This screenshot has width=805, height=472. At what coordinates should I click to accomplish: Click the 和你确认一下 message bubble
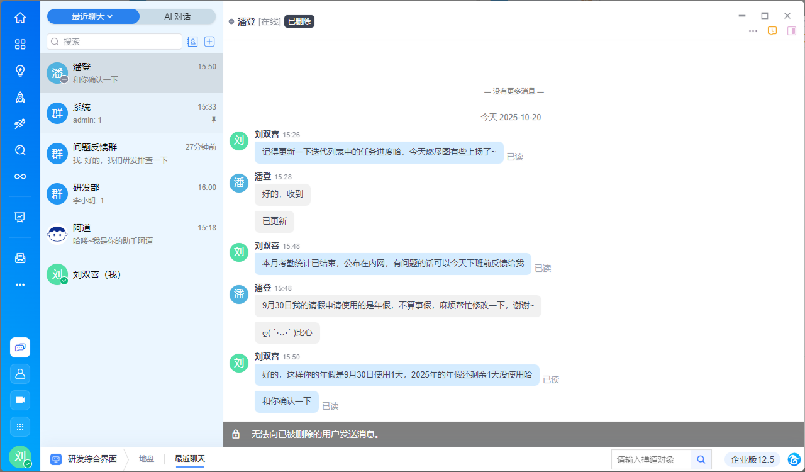(287, 402)
